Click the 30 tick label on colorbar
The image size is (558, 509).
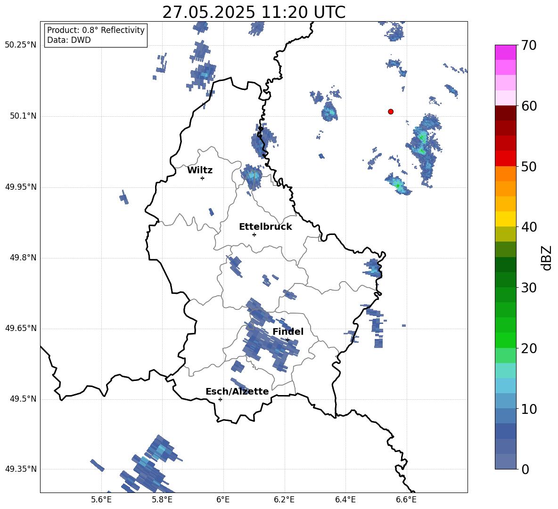(x=529, y=288)
